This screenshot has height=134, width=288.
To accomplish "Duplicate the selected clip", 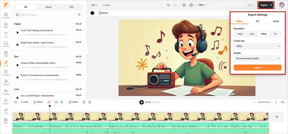I will point(84,102).
